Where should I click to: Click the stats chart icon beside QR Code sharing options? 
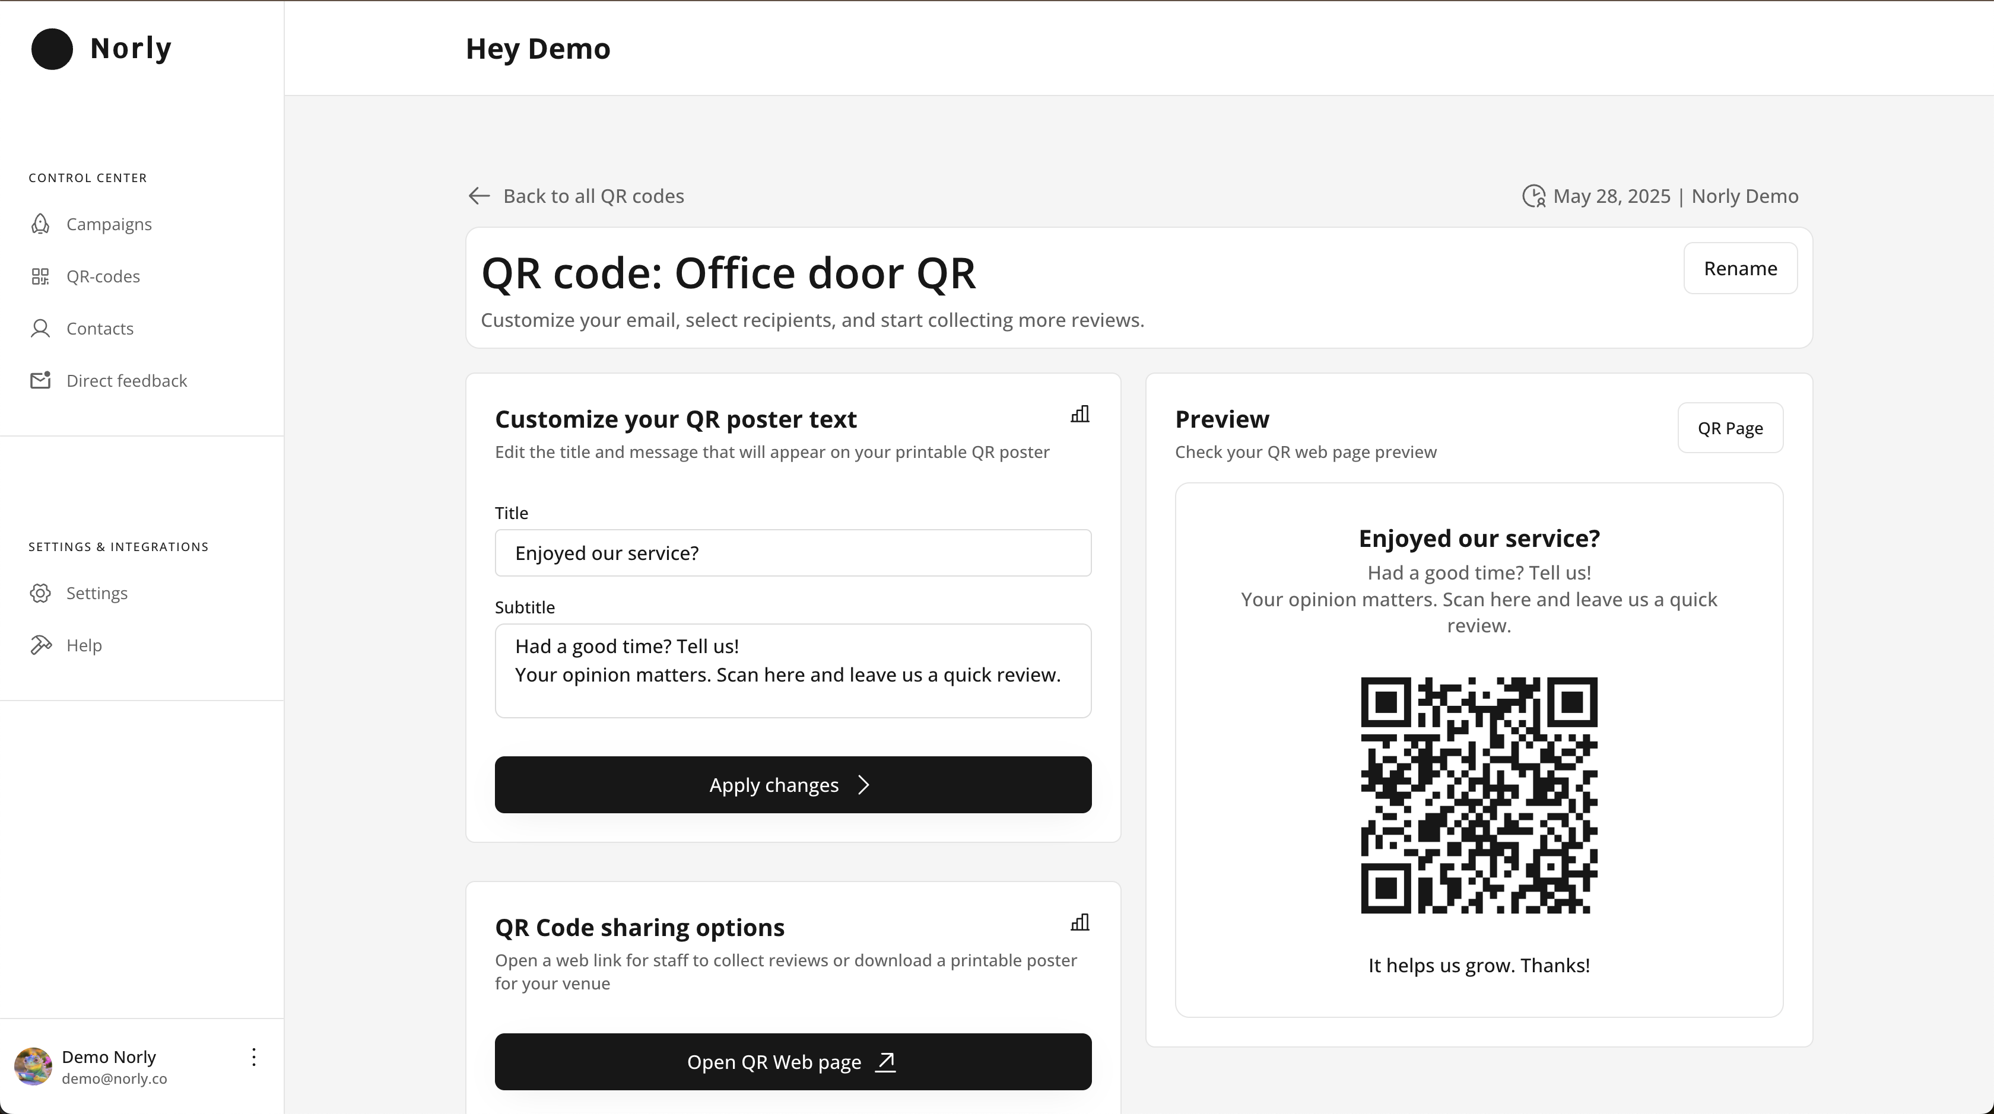(x=1080, y=923)
